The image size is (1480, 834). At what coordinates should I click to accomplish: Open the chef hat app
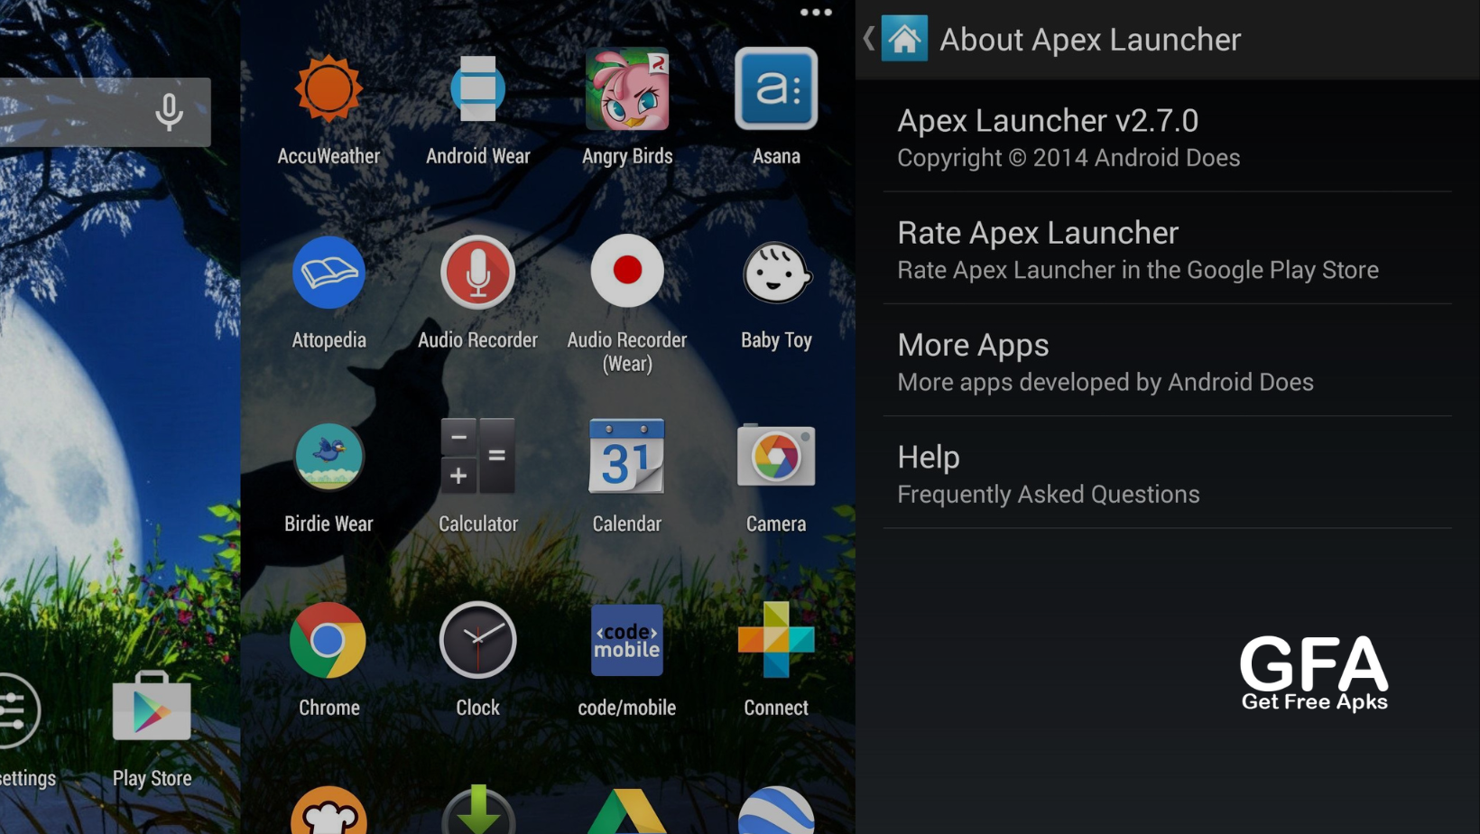click(x=328, y=811)
